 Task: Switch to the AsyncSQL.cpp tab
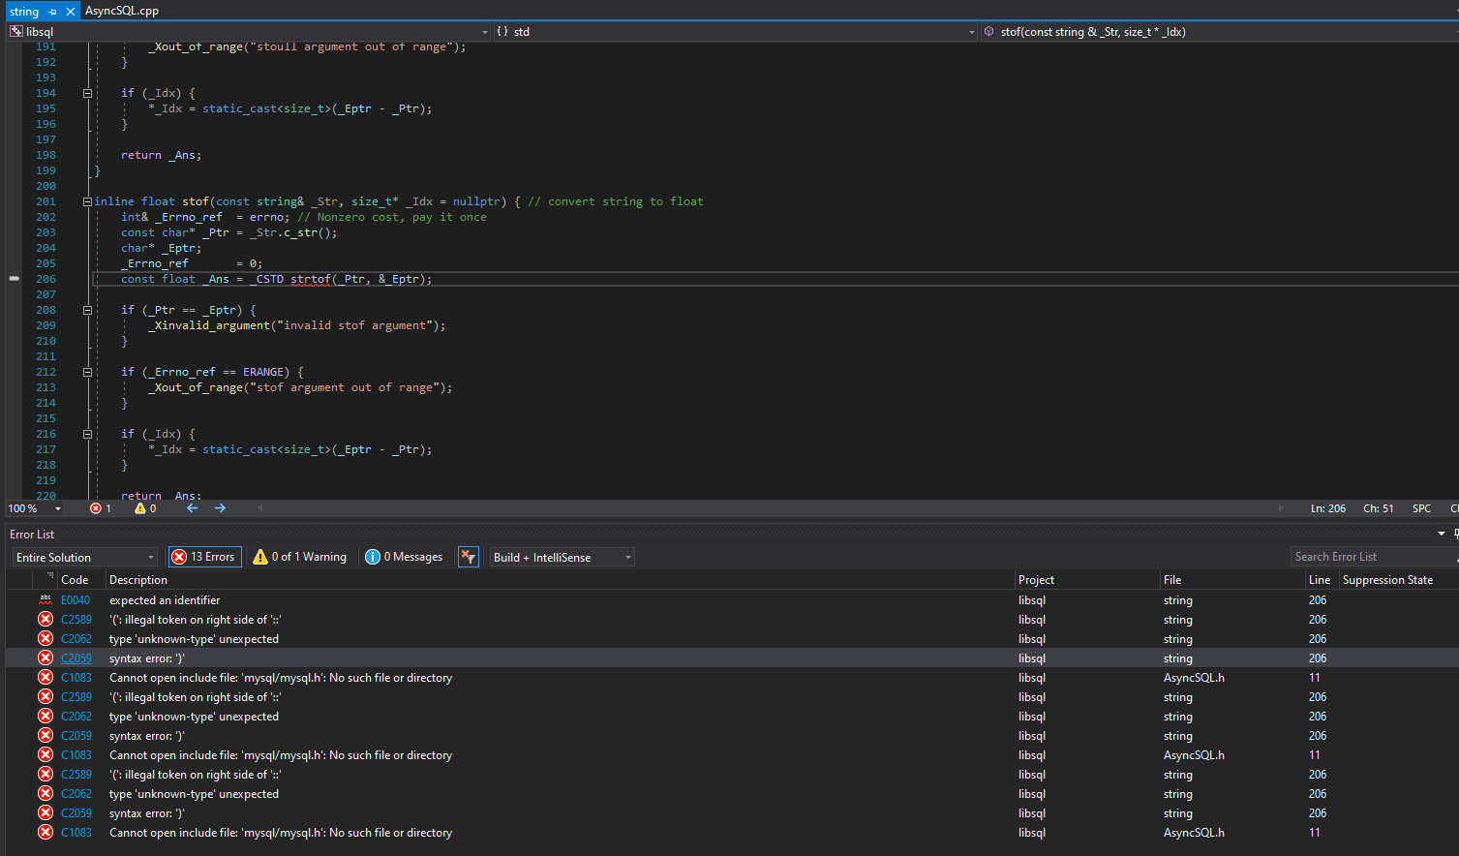[x=122, y=11]
